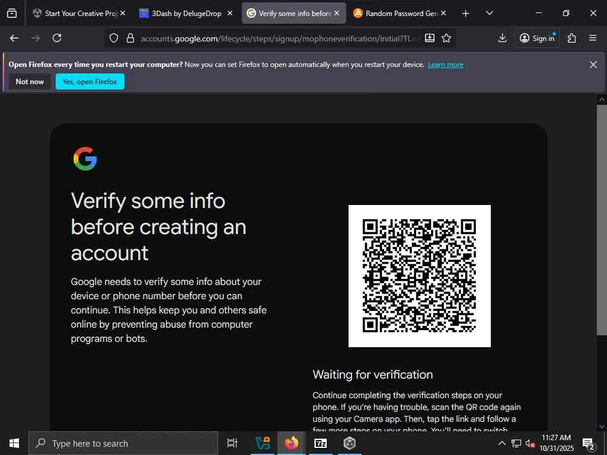Switch to Start Your Creative Project tab
This screenshot has width=607, height=455.
(x=79, y=13)
